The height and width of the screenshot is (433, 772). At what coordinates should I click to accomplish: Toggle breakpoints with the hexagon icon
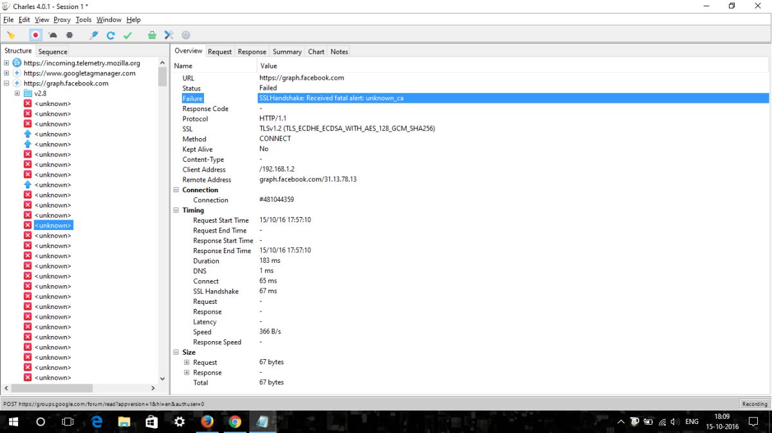pos(69,35)
